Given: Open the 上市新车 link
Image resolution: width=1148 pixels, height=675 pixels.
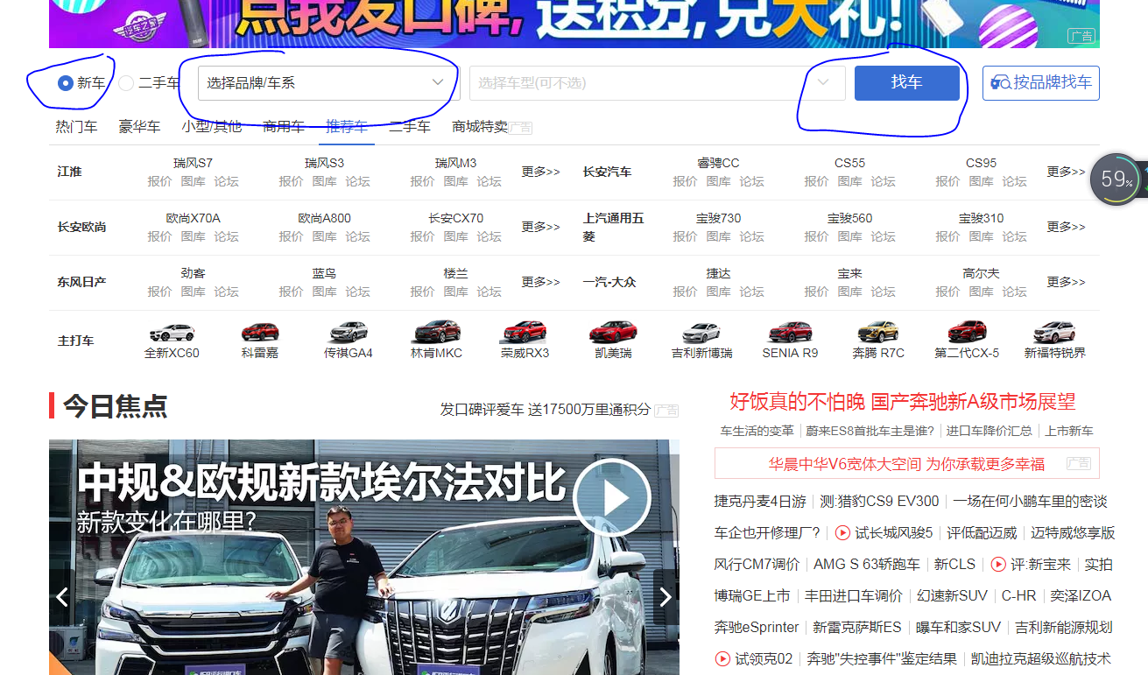Looking at the screenshot, I should pyautogui.click(x=1068, y=431).
